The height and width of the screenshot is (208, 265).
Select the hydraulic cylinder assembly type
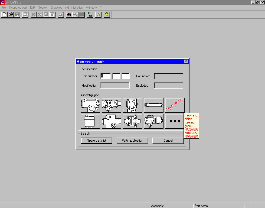click(x=154, y=105)
